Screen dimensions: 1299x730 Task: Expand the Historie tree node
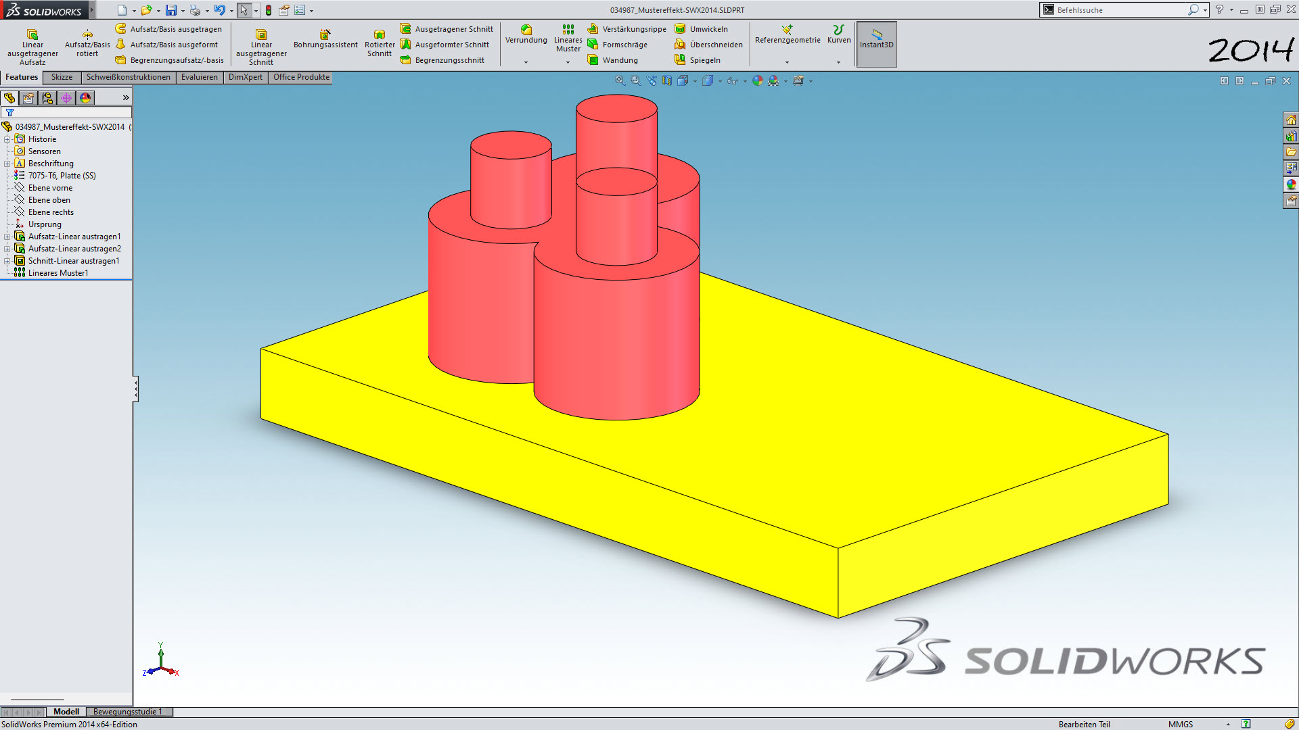[7, 139]
